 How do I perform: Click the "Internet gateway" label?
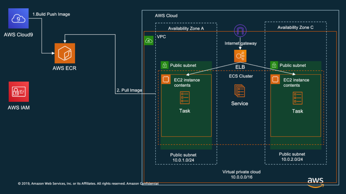(241, 43)
